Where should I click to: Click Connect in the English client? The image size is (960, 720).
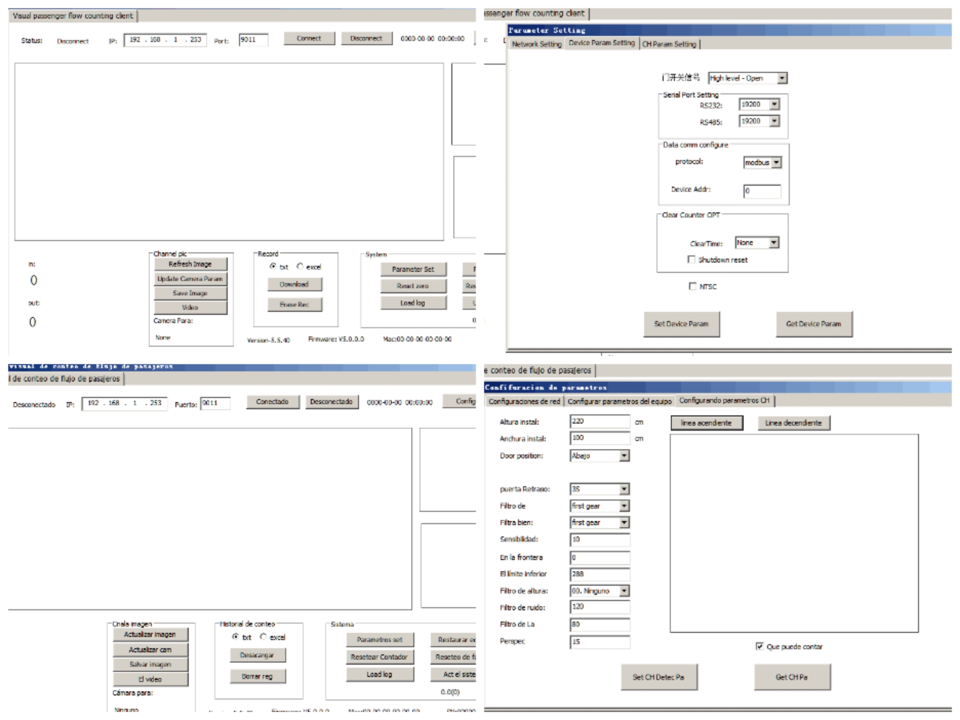(309, 39)
